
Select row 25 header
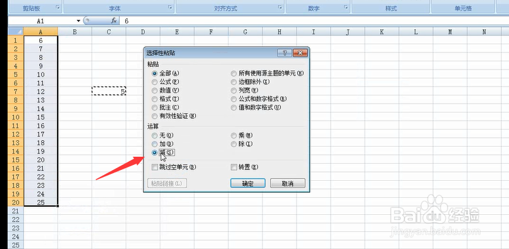coord(16,245)
